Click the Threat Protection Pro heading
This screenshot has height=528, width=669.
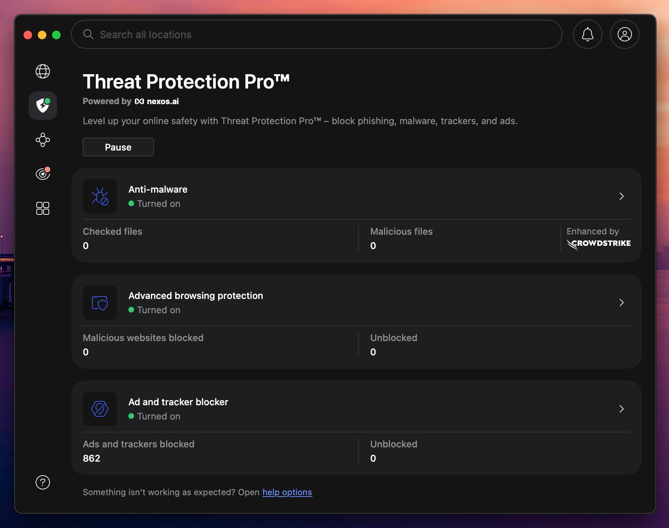point(186,82)
